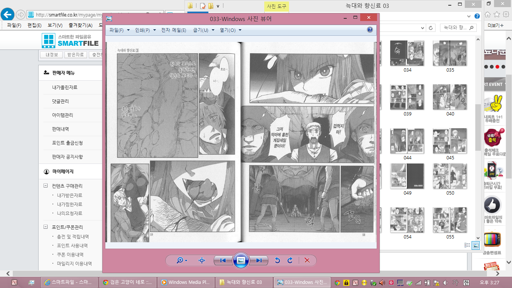Collapse the 컨텐츠 구매관리 section

tap(46, 186)
